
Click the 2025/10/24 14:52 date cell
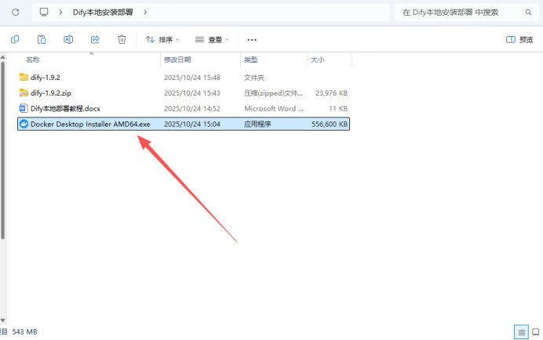pyautogui.click(x=192, y=109)
